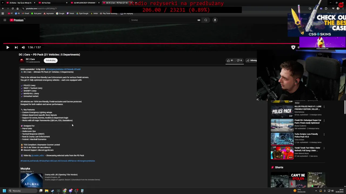
Task: Share video via Udostępnij button
Action: [x=252, y=60]
